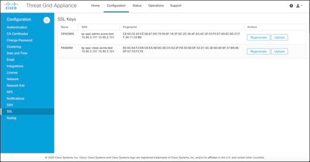Regenerate the OPADMIN SSL key

point(258,38)
